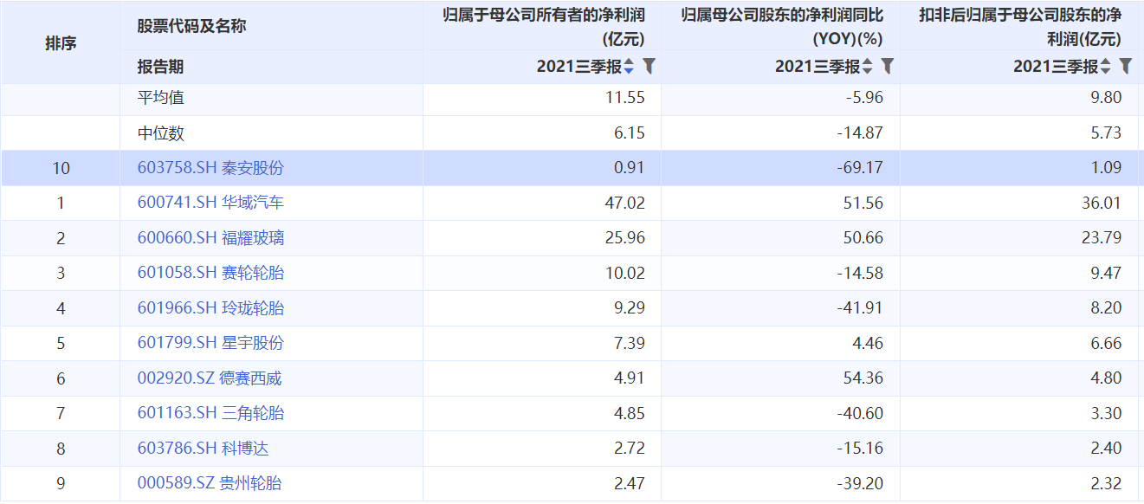Click 赛轮轮胎 扣非后 value 9.47

coord(1107,273)
